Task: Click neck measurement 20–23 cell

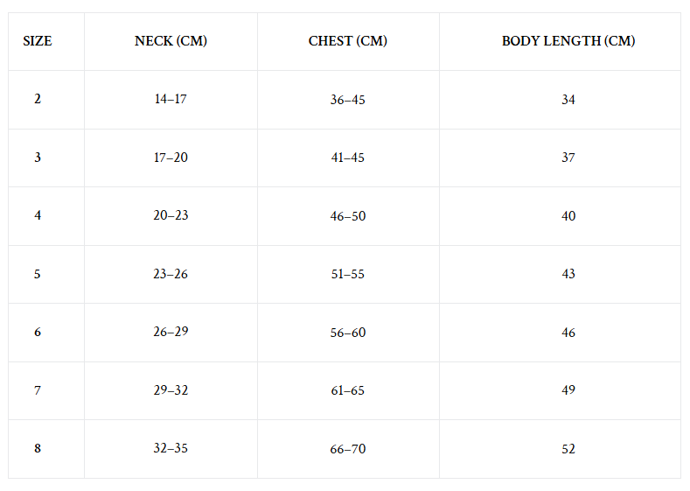Action: (171, 215)
